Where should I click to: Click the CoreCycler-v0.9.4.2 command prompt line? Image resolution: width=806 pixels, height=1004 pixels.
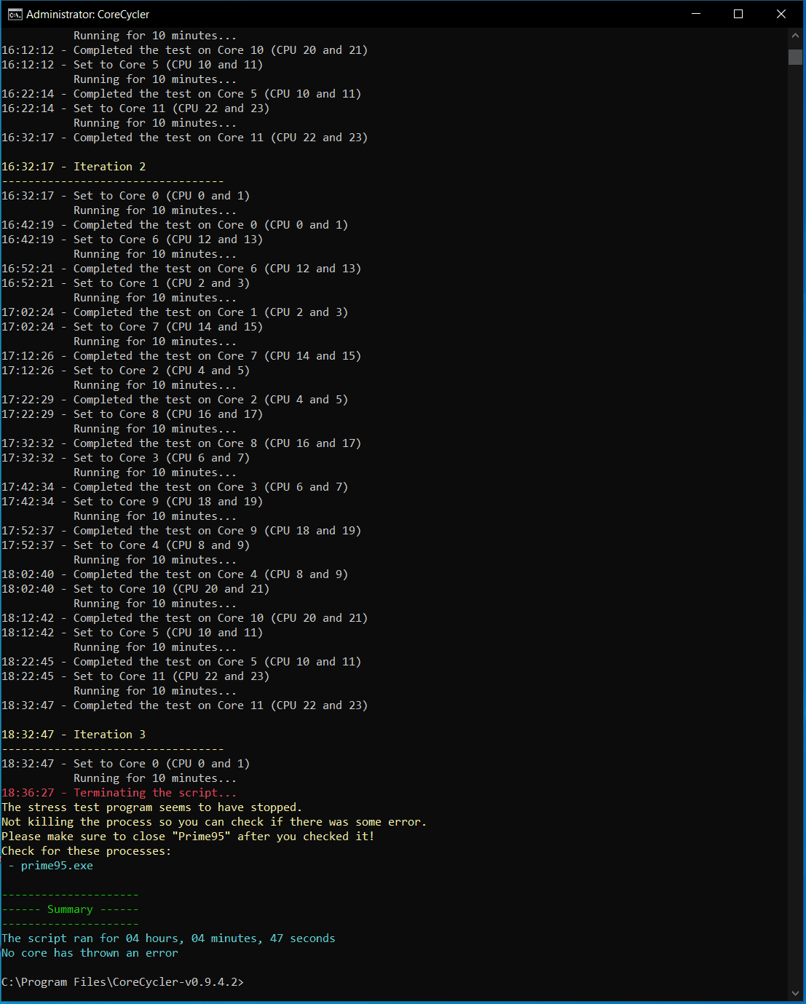(122, 982)
